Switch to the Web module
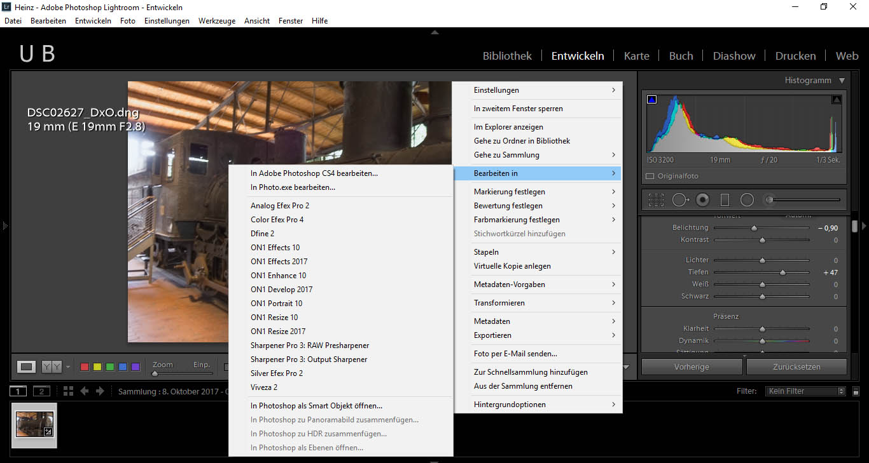 tap(847, 56)
